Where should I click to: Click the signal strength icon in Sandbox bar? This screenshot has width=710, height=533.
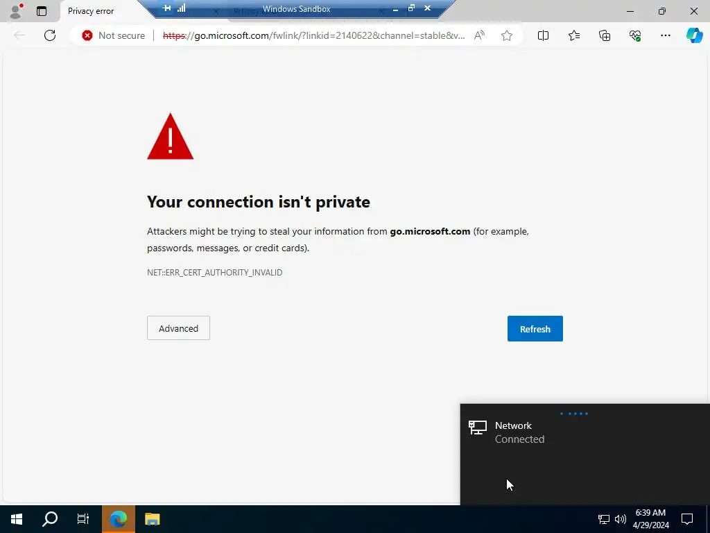(182, 8)
